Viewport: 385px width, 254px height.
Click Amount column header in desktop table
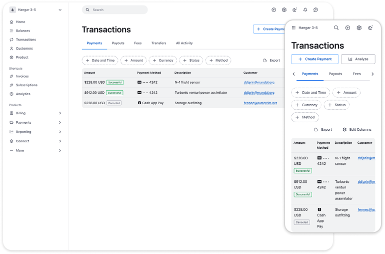coord(89,73)
